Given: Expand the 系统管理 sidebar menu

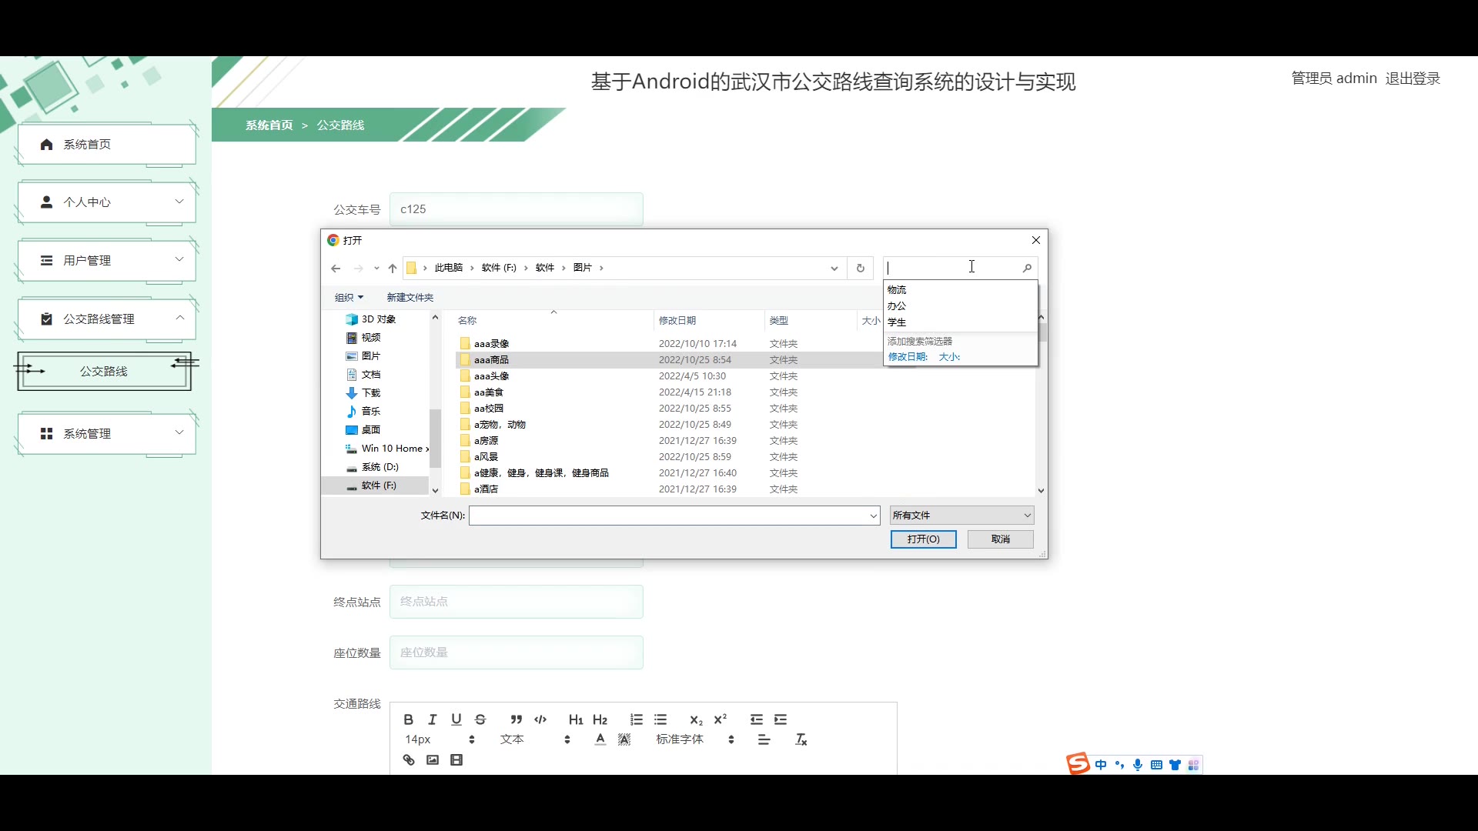Looking at the screenshot, I should tap(107, 434).
